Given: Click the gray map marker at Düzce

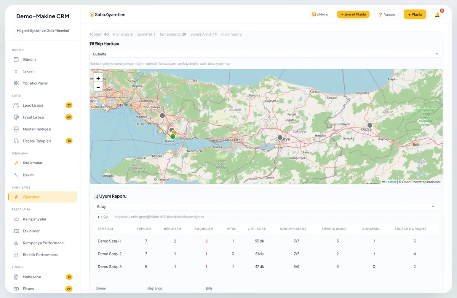Looking at the screenshot, I should [x=369, y=125].
